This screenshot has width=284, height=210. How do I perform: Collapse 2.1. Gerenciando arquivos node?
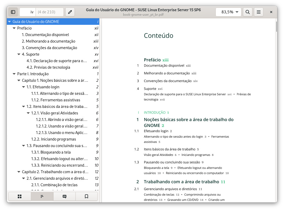[24, 178]
